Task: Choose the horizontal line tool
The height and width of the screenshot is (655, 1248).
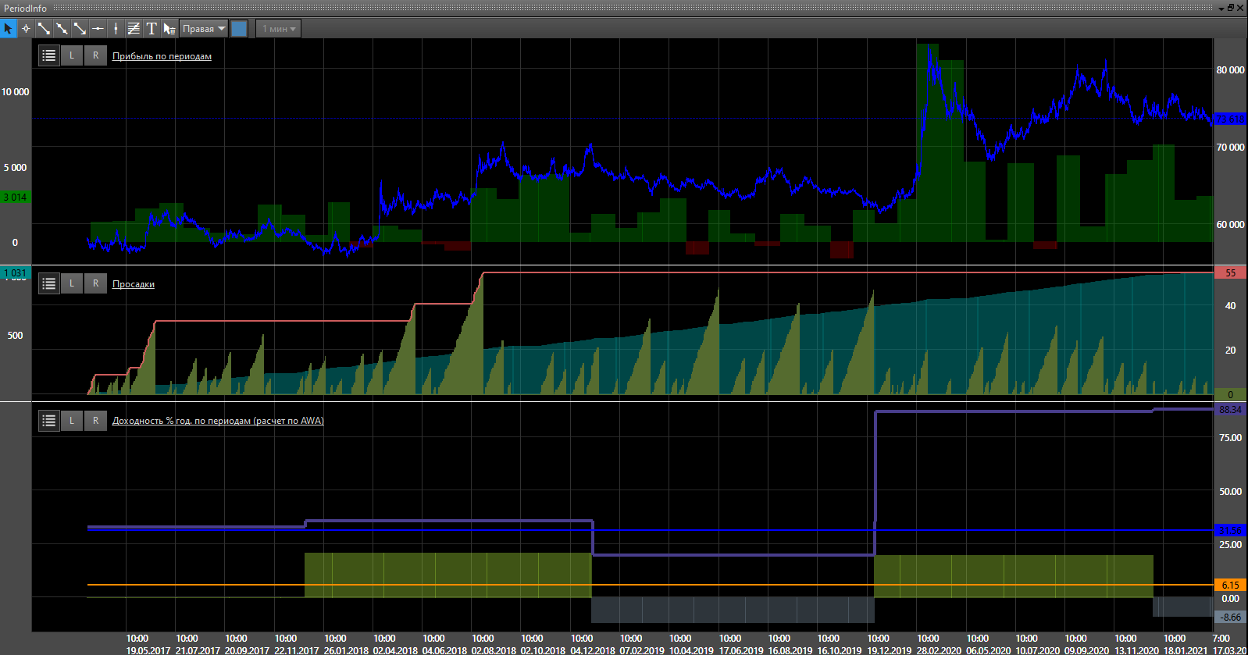Action: pos(98,29)
